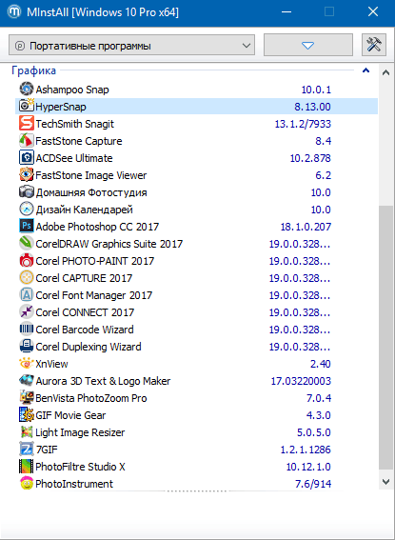Open the settings tools hammer button
Viewport: 395px width, 540px height.
[x=374, y=45]
